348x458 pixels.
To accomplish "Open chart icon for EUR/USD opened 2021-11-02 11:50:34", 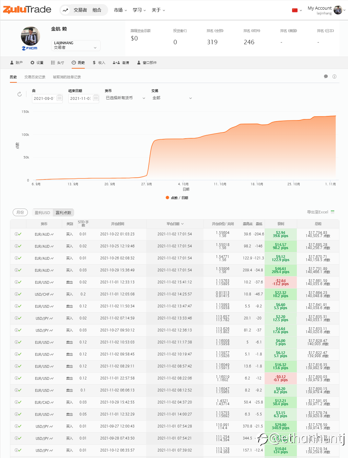I will [52, 306].
